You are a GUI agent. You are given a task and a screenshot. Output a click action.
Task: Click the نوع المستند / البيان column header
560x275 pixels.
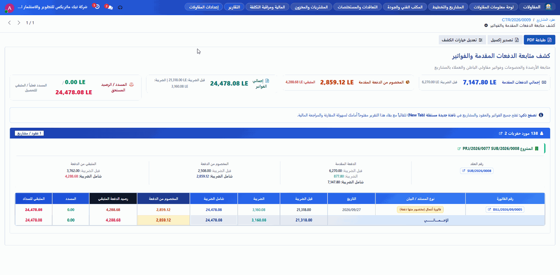(x=420, y=198)
